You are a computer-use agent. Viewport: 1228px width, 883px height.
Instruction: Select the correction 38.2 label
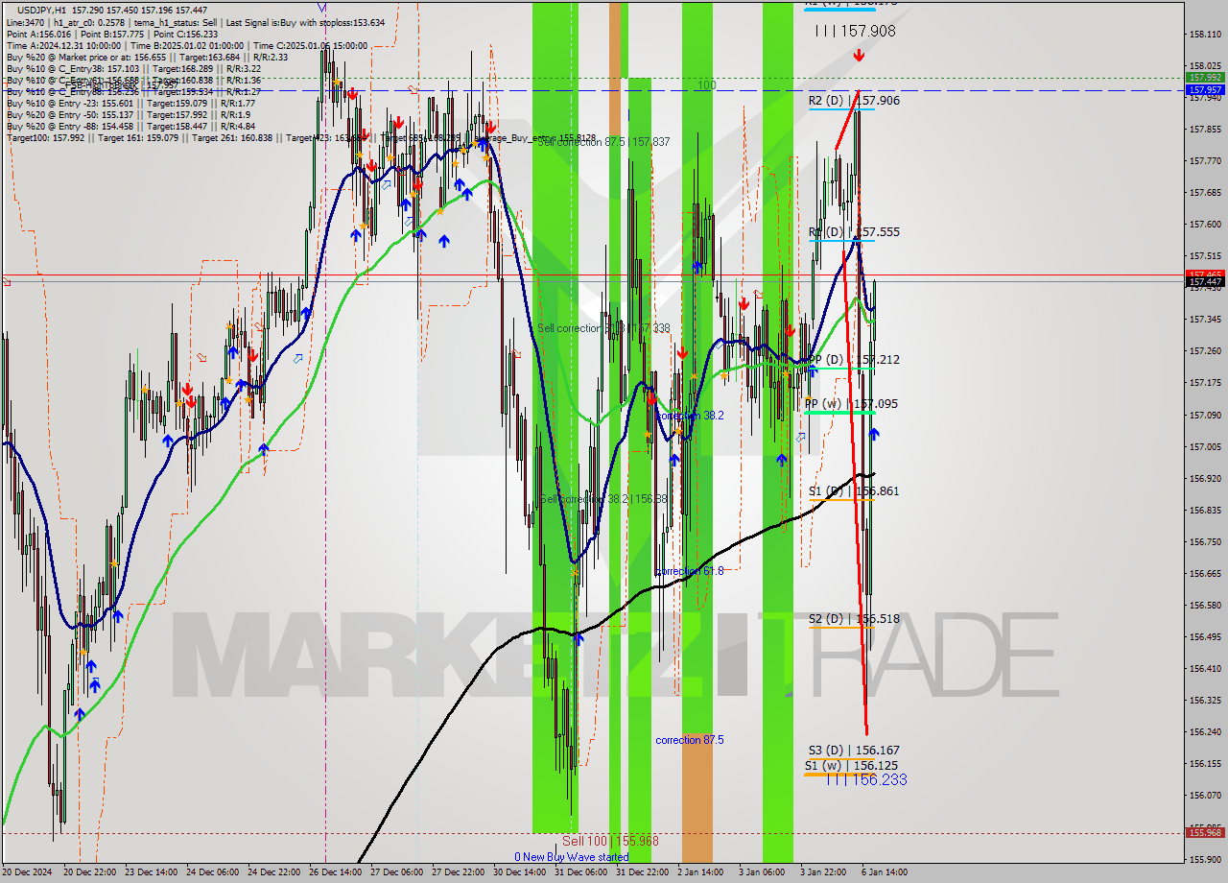click(x=691, y=416)
